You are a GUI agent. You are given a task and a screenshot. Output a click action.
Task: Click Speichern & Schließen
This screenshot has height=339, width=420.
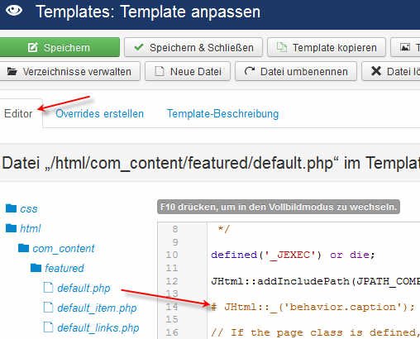click(193, 47)
